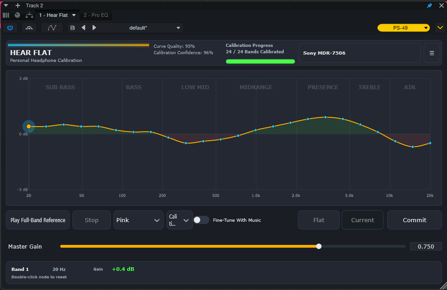Select the curve node at 20k

pyautogui.click(x=430, y=143)
